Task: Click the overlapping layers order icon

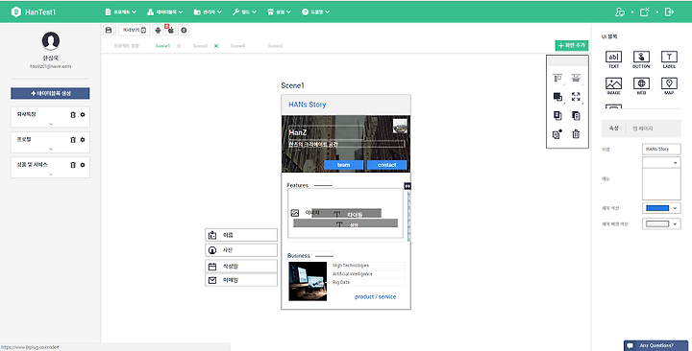Action: tap(557, 97)
